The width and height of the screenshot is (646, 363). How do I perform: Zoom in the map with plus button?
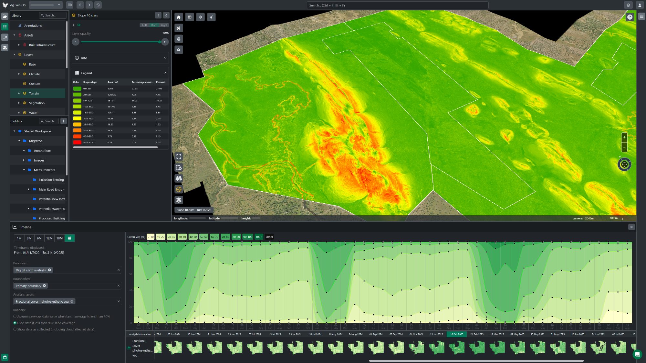(624, 137)
